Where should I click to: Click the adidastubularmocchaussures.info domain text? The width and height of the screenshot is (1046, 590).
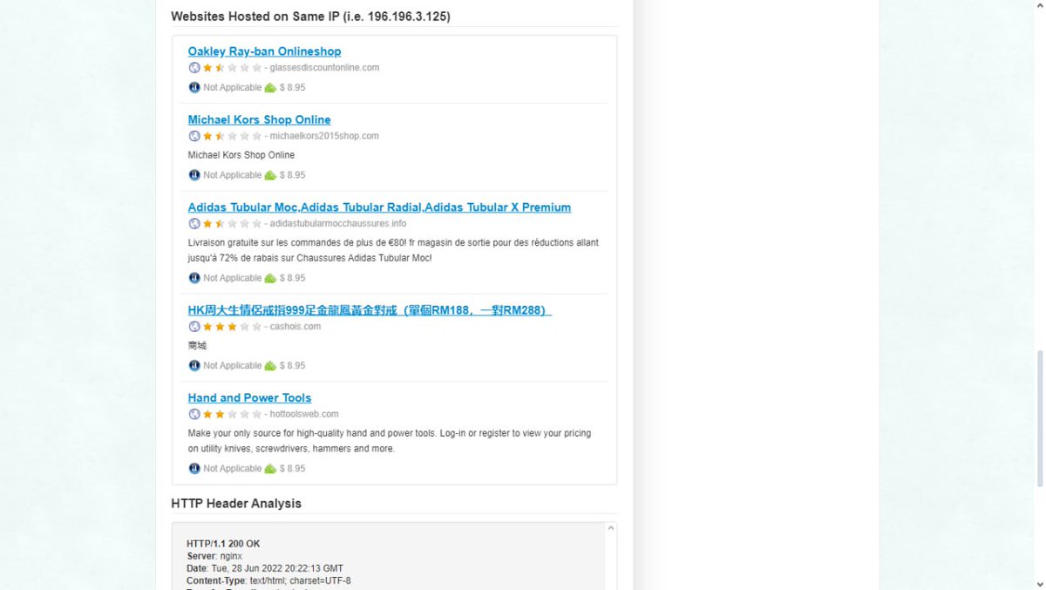point(338,224)
